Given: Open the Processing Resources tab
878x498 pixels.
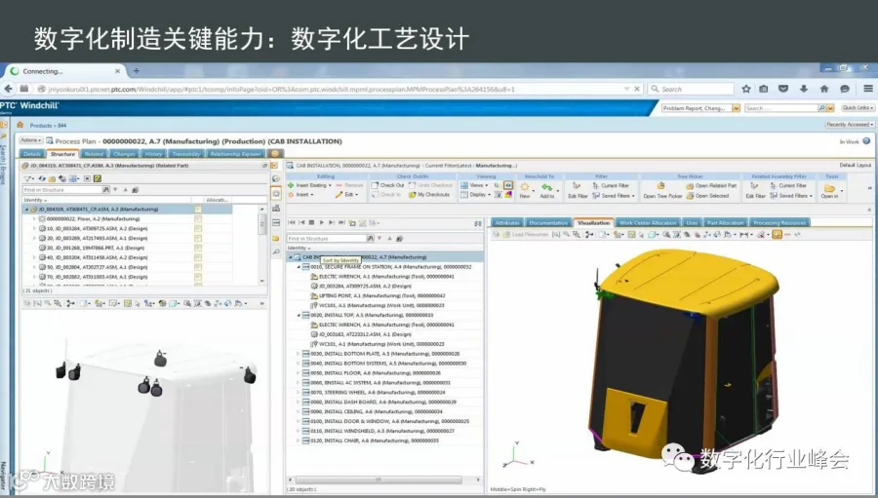Looking at the screenshot, I should [x=778, y=223].
